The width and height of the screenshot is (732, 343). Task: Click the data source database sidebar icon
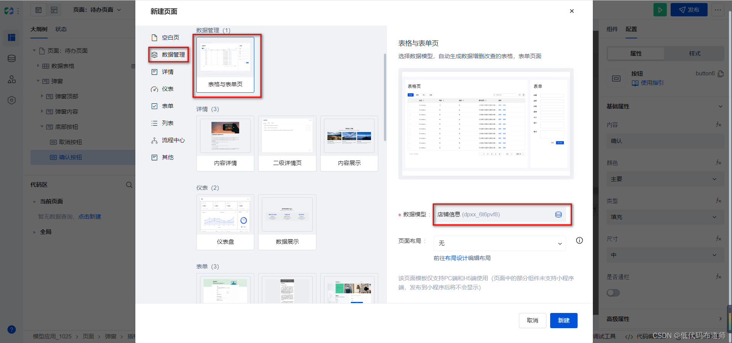(x=11, y=59)
